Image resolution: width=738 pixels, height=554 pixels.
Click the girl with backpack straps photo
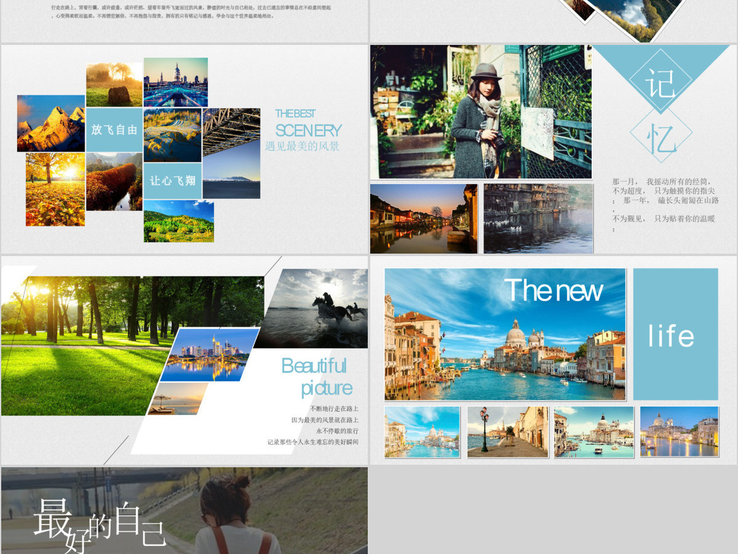184,510
